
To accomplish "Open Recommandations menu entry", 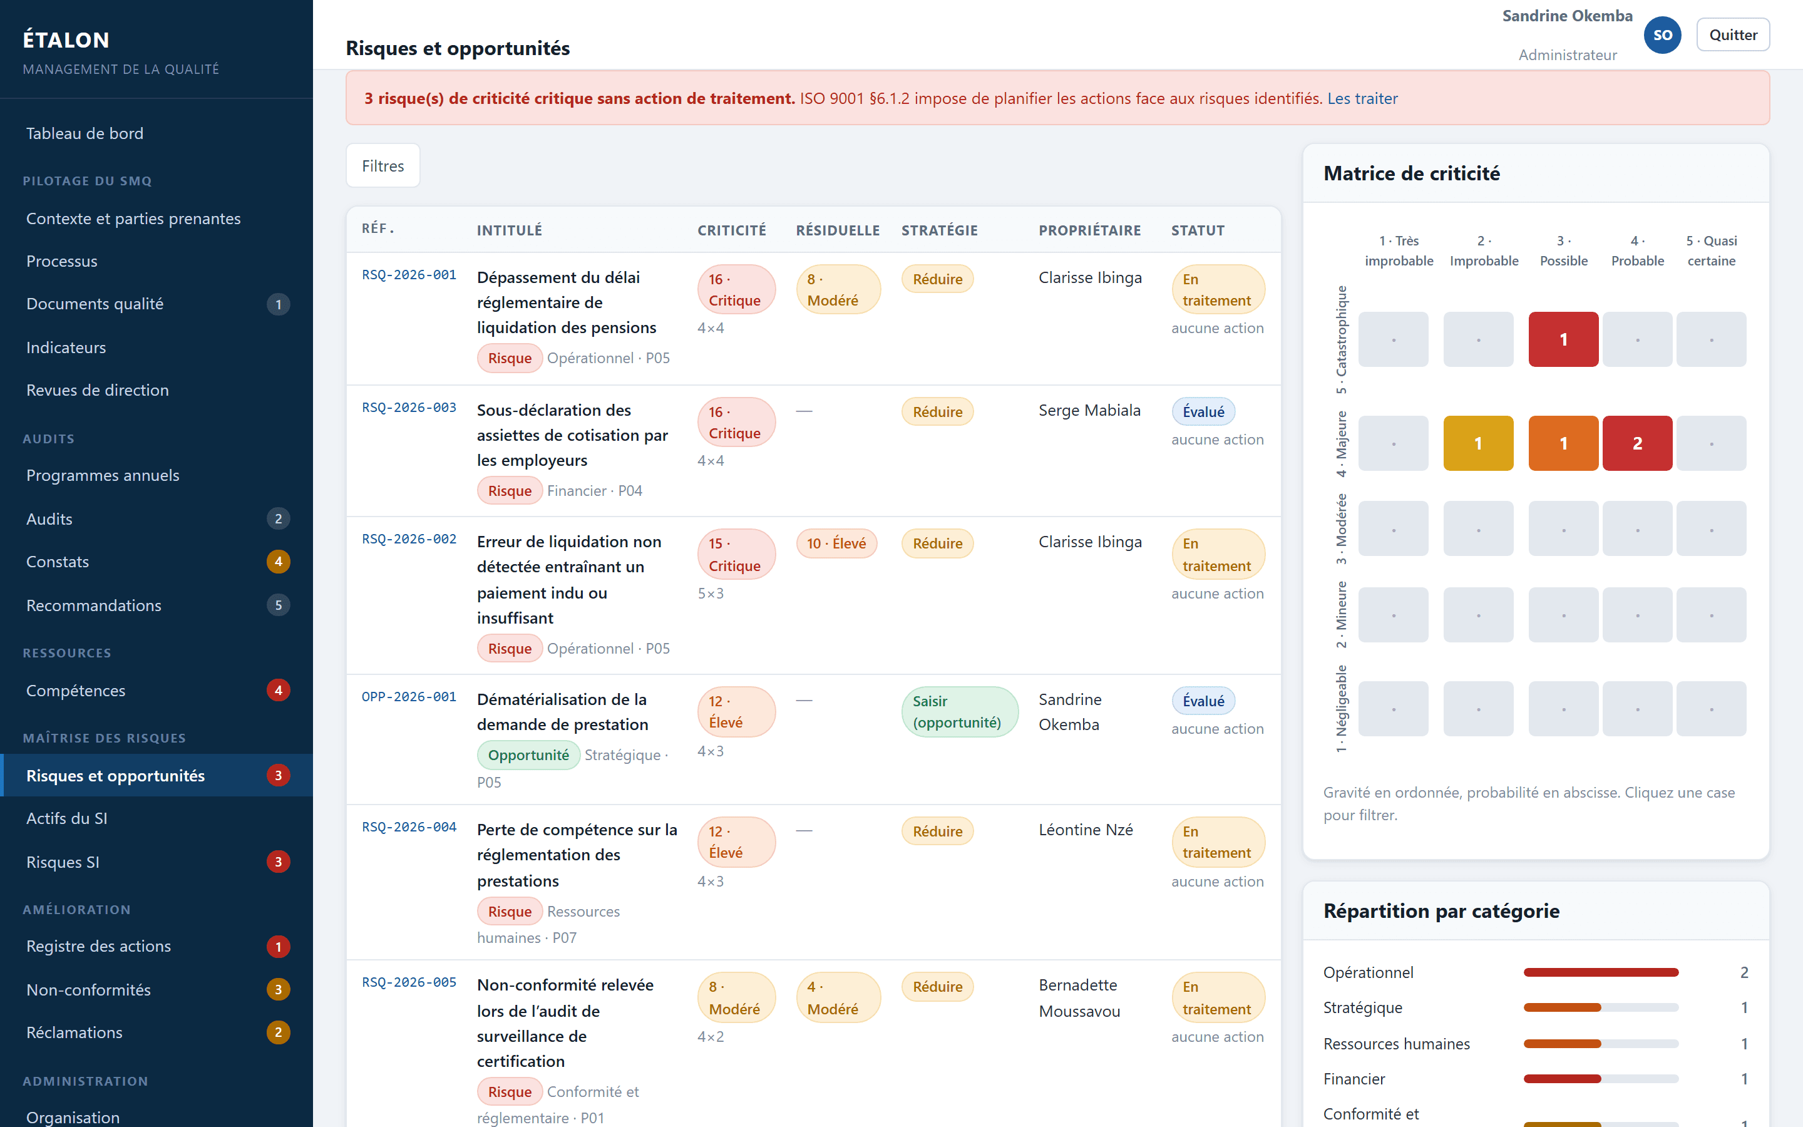I will tap(157, 605).
